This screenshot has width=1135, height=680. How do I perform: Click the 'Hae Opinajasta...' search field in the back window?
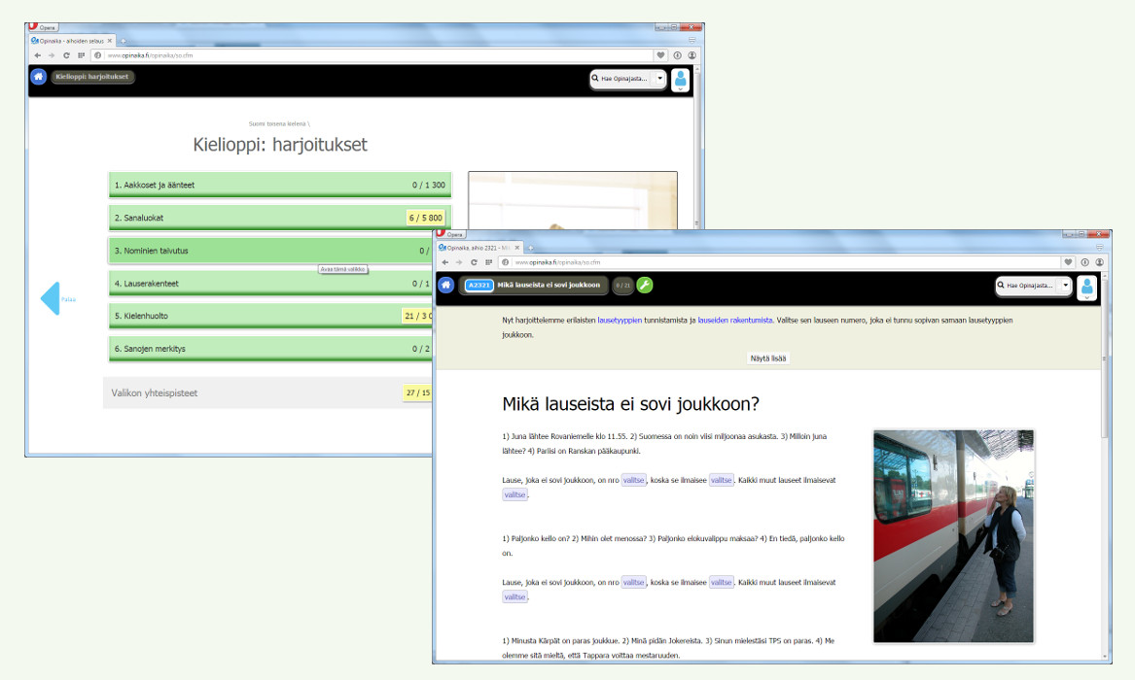coord(627,78)
